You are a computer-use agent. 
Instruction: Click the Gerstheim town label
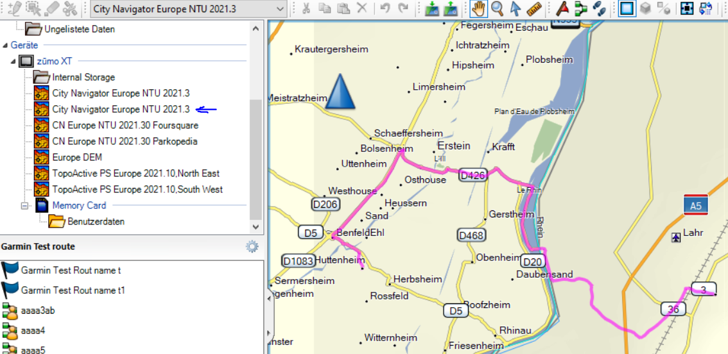pos(512,214)
